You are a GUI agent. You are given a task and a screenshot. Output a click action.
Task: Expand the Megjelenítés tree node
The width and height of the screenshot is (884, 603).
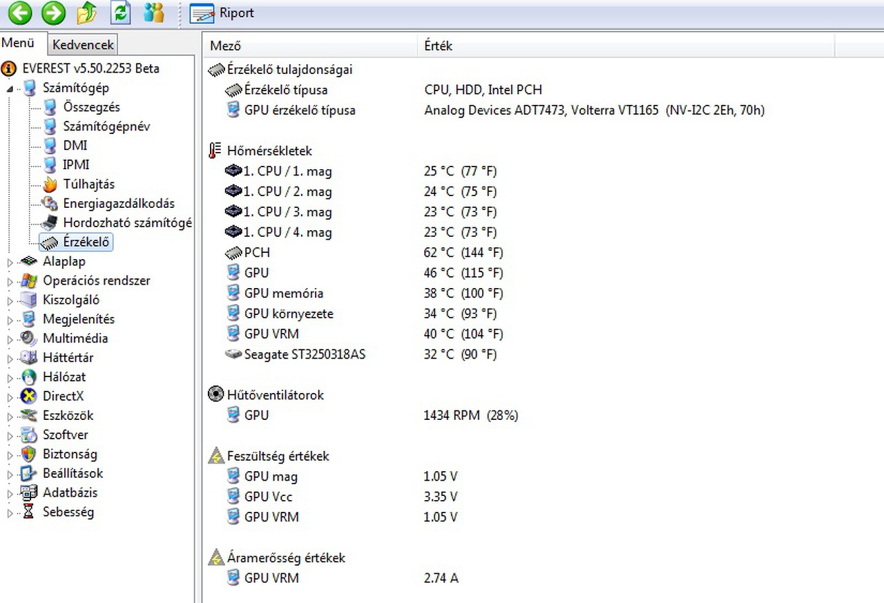click(x=10, y=320)
